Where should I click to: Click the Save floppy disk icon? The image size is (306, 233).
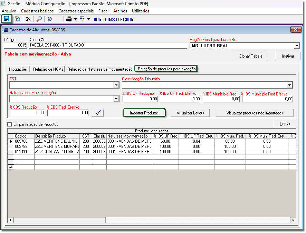coord(7,19)
